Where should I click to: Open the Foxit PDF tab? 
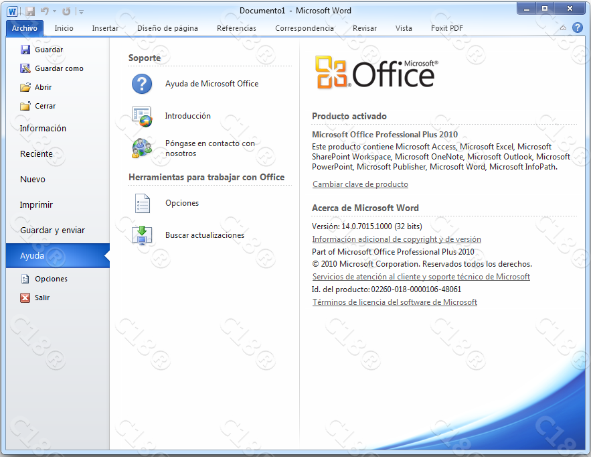(x=446, y=28)
